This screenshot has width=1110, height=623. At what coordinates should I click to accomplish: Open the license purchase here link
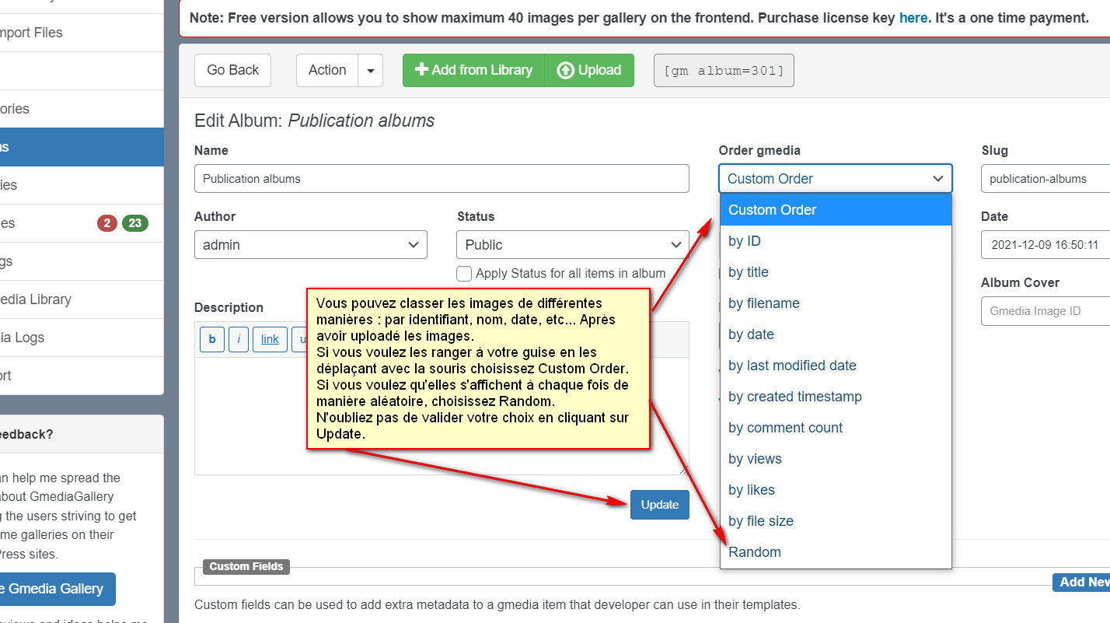point(913,17)
